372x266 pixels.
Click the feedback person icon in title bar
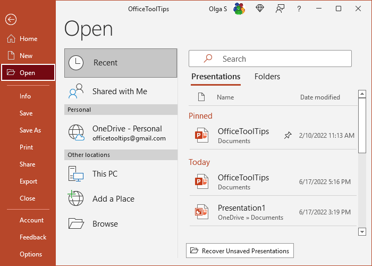pyautogui.click(x=280, y=9)
